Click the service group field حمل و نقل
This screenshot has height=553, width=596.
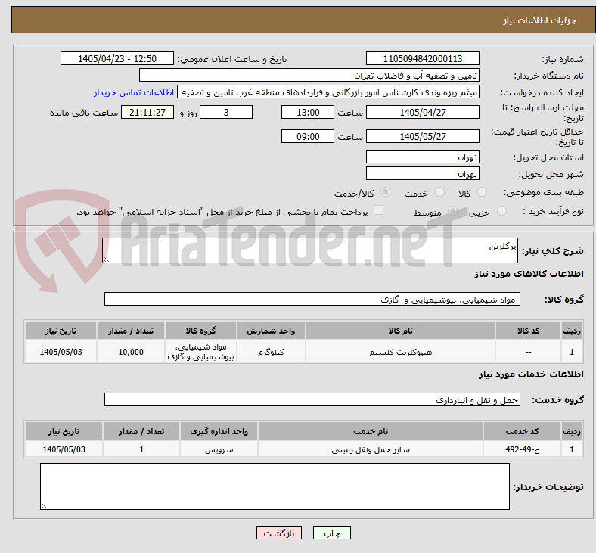pos(312,400)
